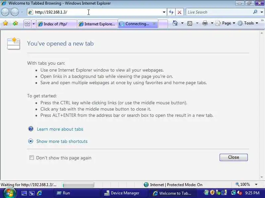Click the scrollbar up arrow

click(262, 33)
